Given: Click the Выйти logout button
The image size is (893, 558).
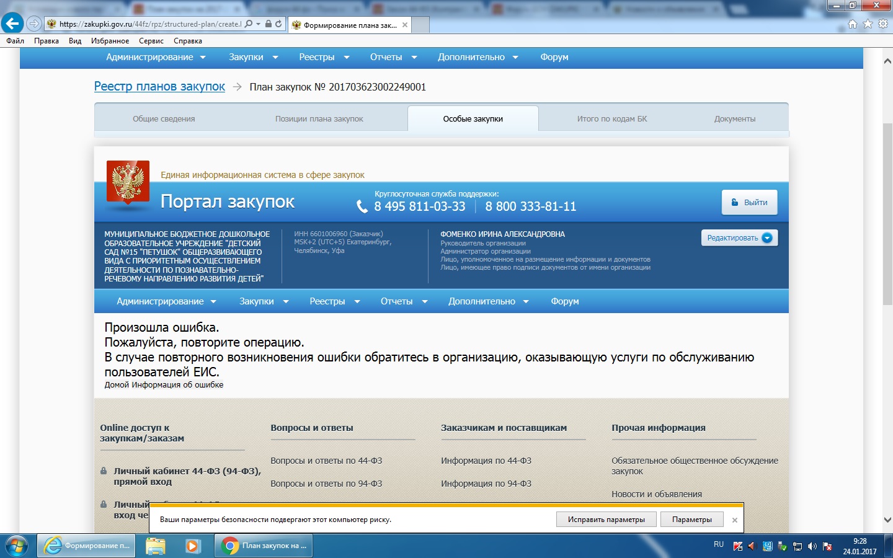Looking at the screenshot, I should pyautogui.click(x=749, y=203).
